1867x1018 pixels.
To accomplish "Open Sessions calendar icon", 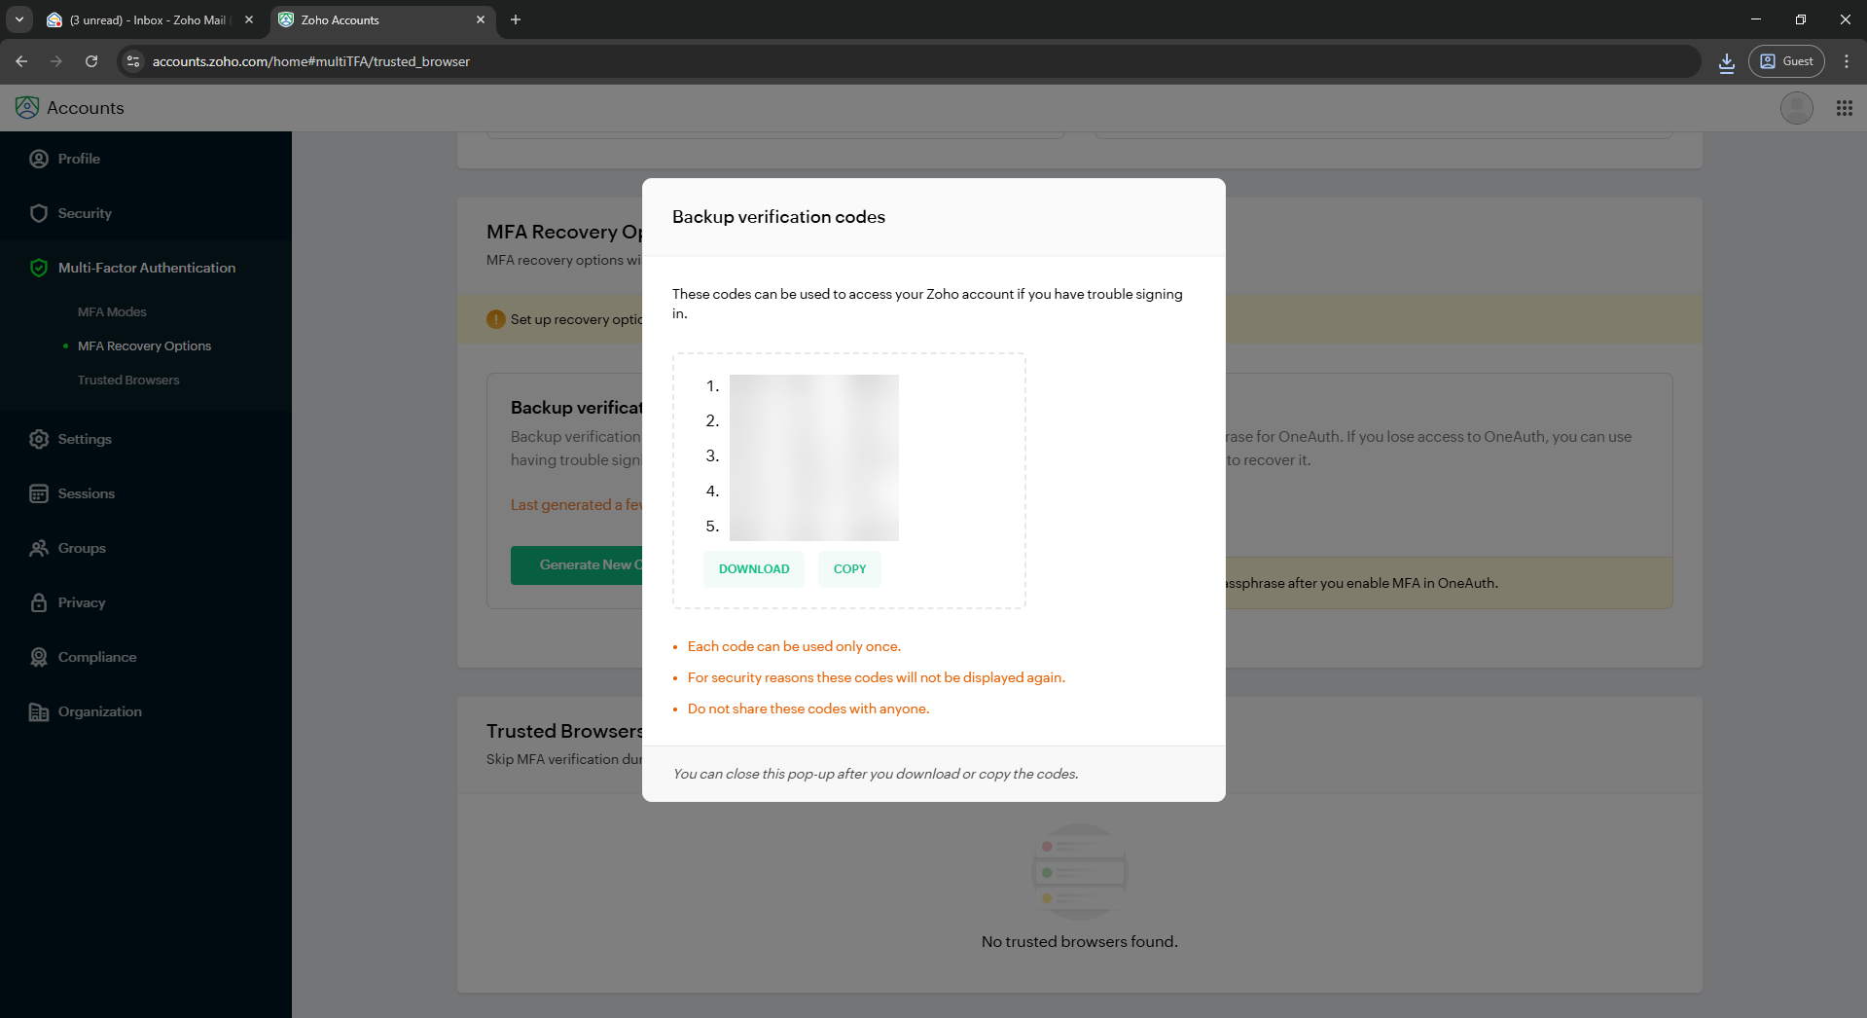I will click(39, 493).
